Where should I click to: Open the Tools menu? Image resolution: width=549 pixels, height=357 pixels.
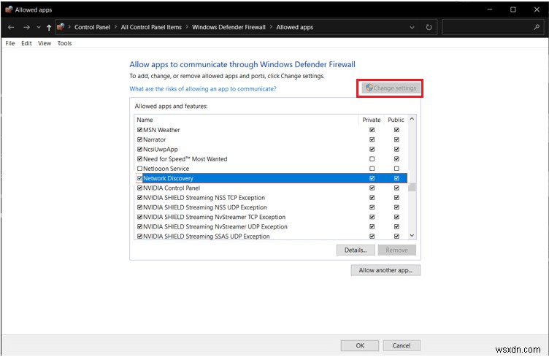64,43
